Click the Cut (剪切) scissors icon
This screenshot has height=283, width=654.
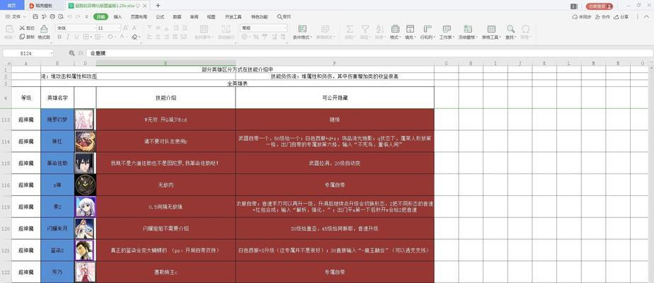pyautogui.click(x=22, y=28)
